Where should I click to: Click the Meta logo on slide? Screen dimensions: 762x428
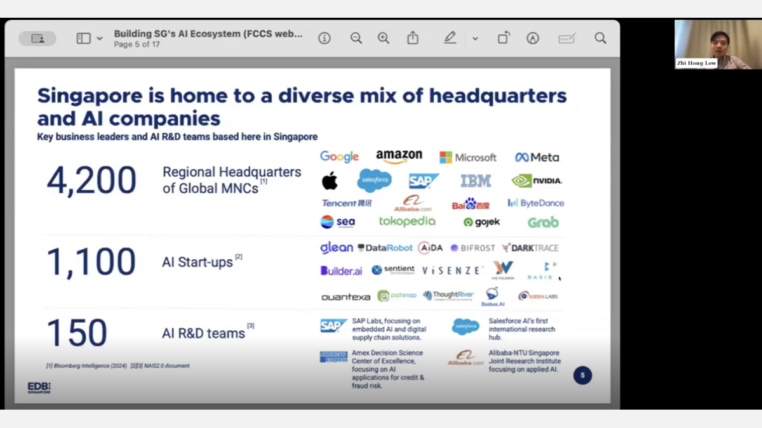coord(537,157)
